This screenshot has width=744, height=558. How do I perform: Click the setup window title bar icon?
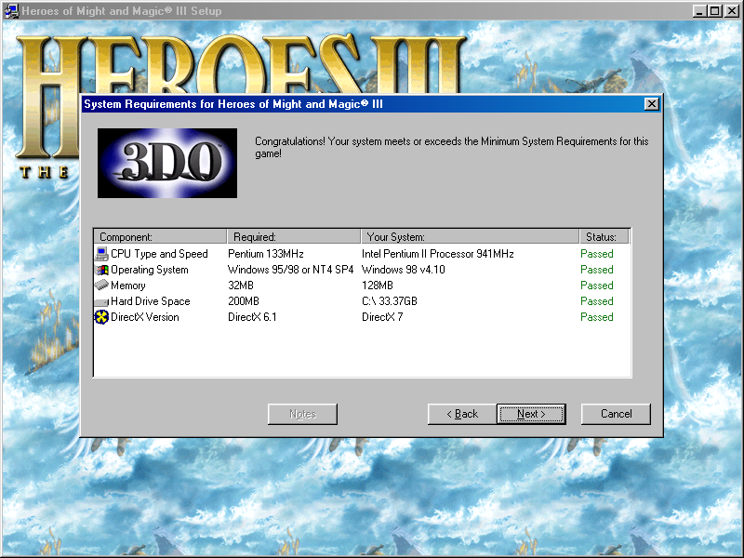11,10
